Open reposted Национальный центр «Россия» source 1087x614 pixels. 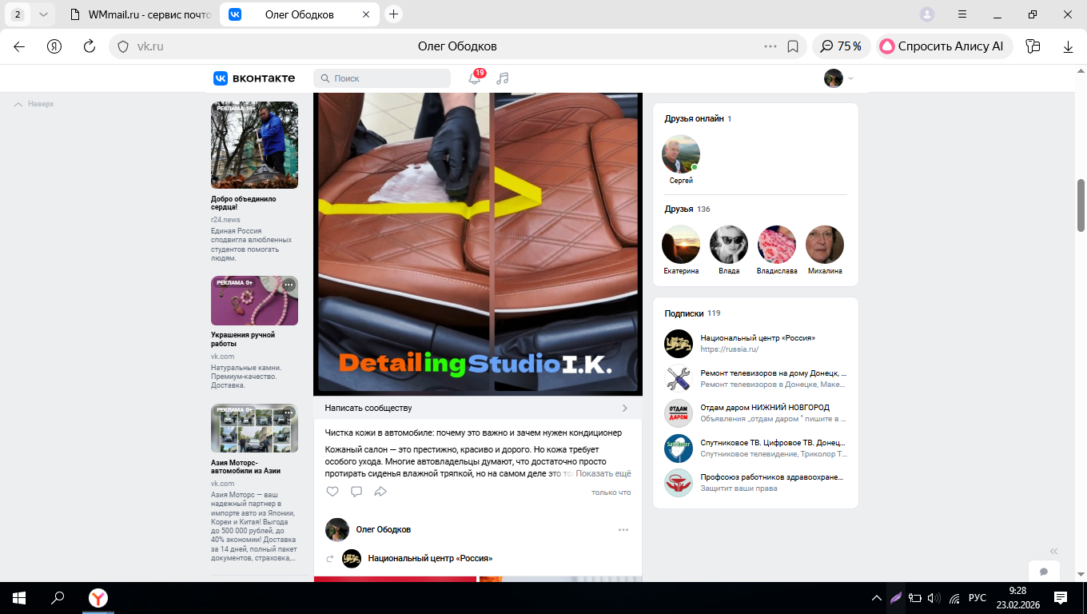pos(430,558)
